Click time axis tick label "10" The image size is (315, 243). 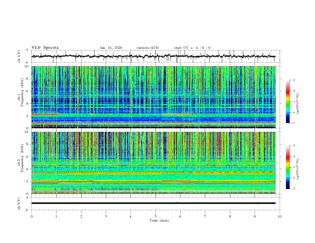click(x=280, y=216)
